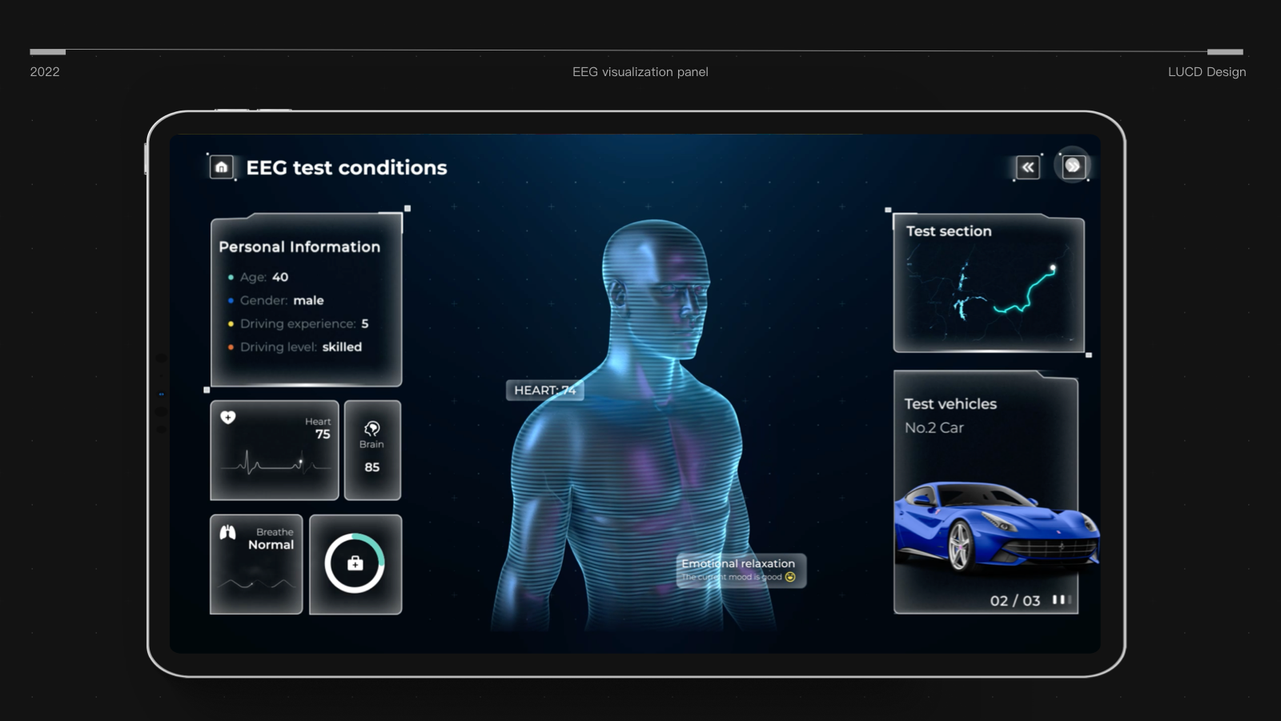Click the medical kit icon inside the progress ring
This screenshot has height=721, width=1281.
355,564
